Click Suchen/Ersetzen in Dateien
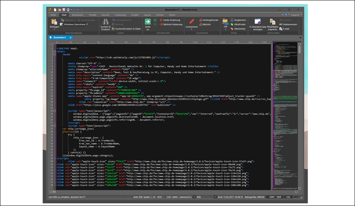355x206 pixels. point(126,29)
